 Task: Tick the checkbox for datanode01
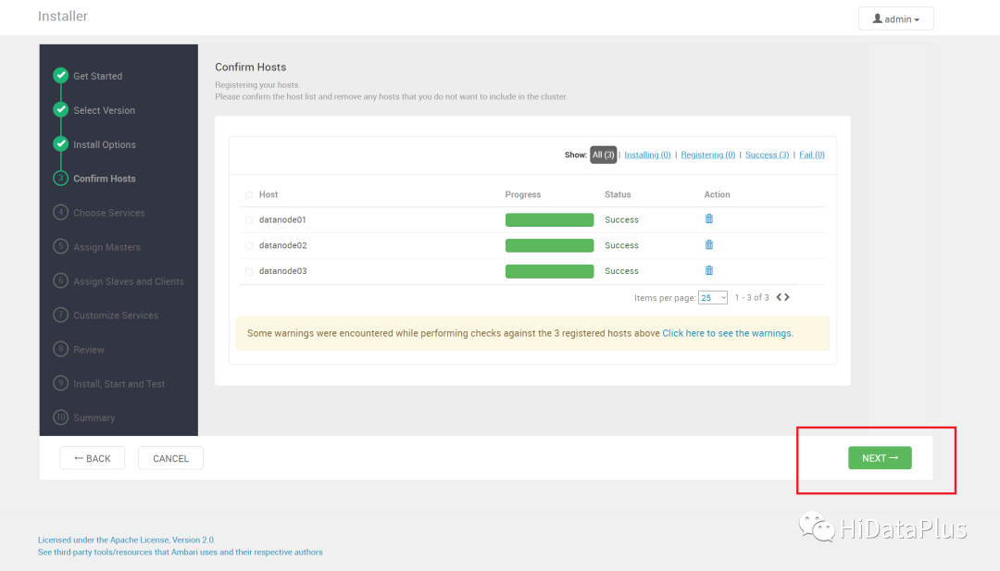tap(249, 220)
